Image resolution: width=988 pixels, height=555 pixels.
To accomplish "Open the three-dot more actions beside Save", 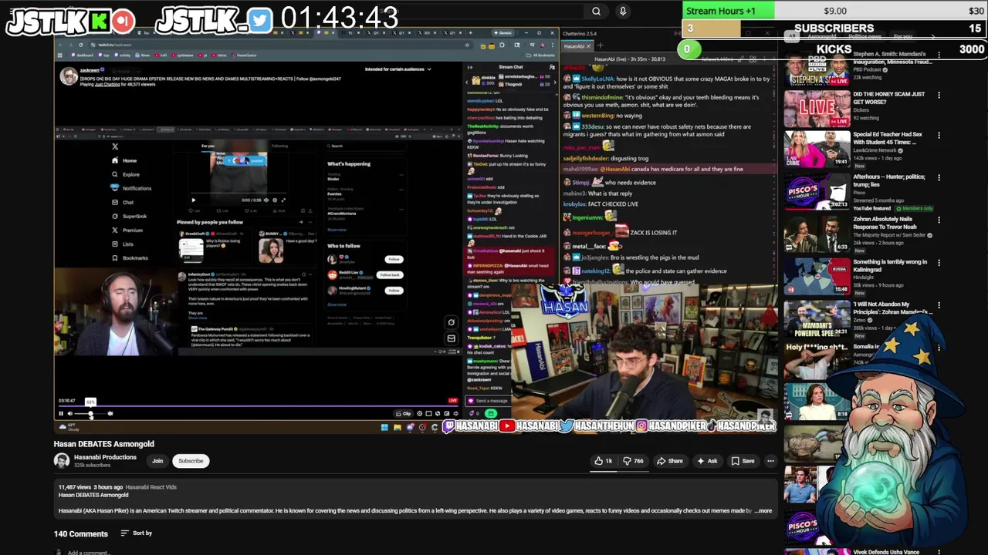I will point(770,461).
